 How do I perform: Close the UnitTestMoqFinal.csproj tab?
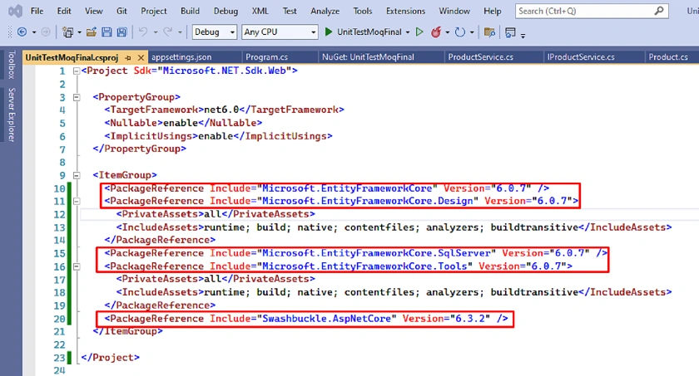141,58
